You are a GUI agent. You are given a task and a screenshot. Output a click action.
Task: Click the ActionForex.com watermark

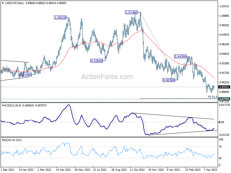(x=107, y=77)
